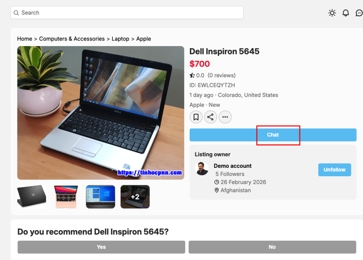Answer Yes to recommend the laptop
This screenshot has height=260, width=363.
click(x=101, y=247)
